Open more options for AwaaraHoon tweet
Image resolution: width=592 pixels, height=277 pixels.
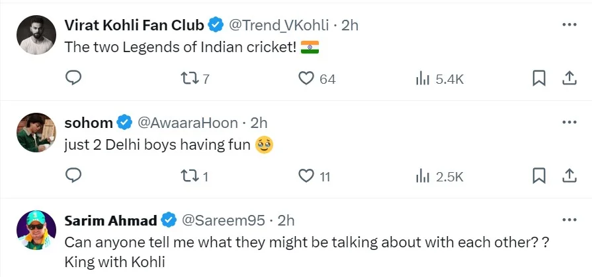(x=568, y=122)
